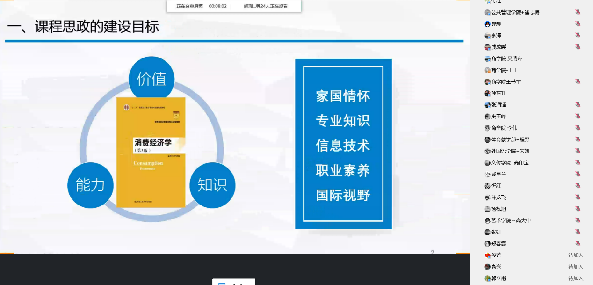Click the blue 家国情怀 panel
Screen dimensions: 593x285
pos(343,144)
